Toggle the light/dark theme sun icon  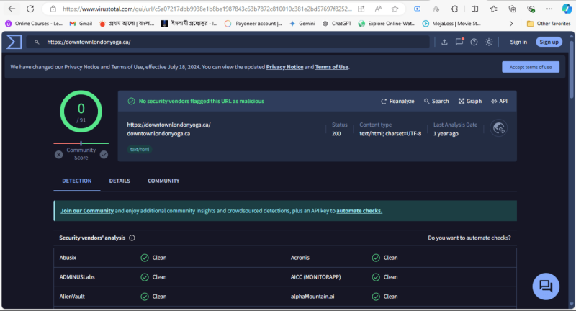point(489,42)
